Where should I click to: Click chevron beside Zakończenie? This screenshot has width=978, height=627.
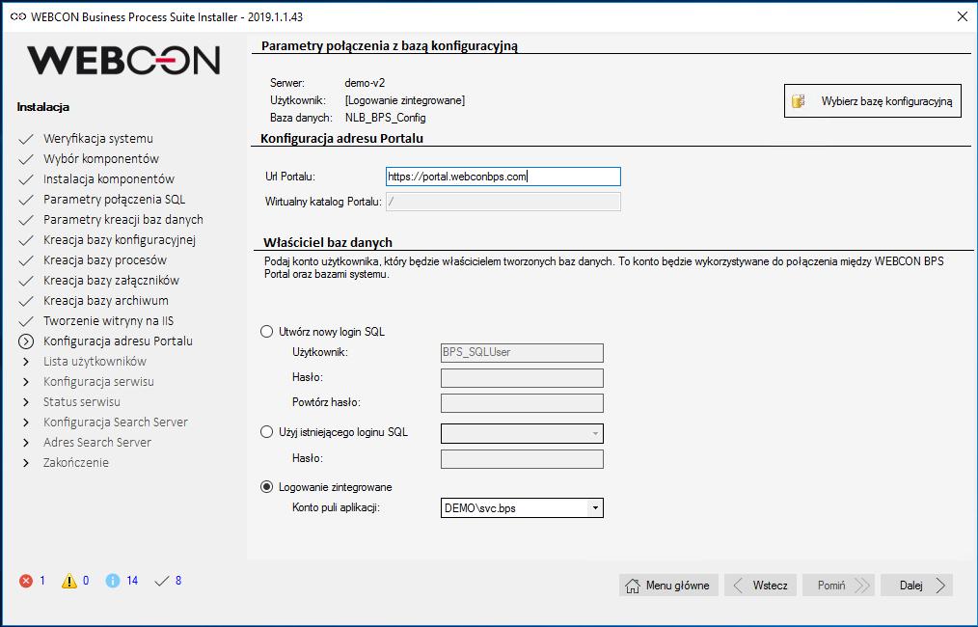[x=26, y=463]
